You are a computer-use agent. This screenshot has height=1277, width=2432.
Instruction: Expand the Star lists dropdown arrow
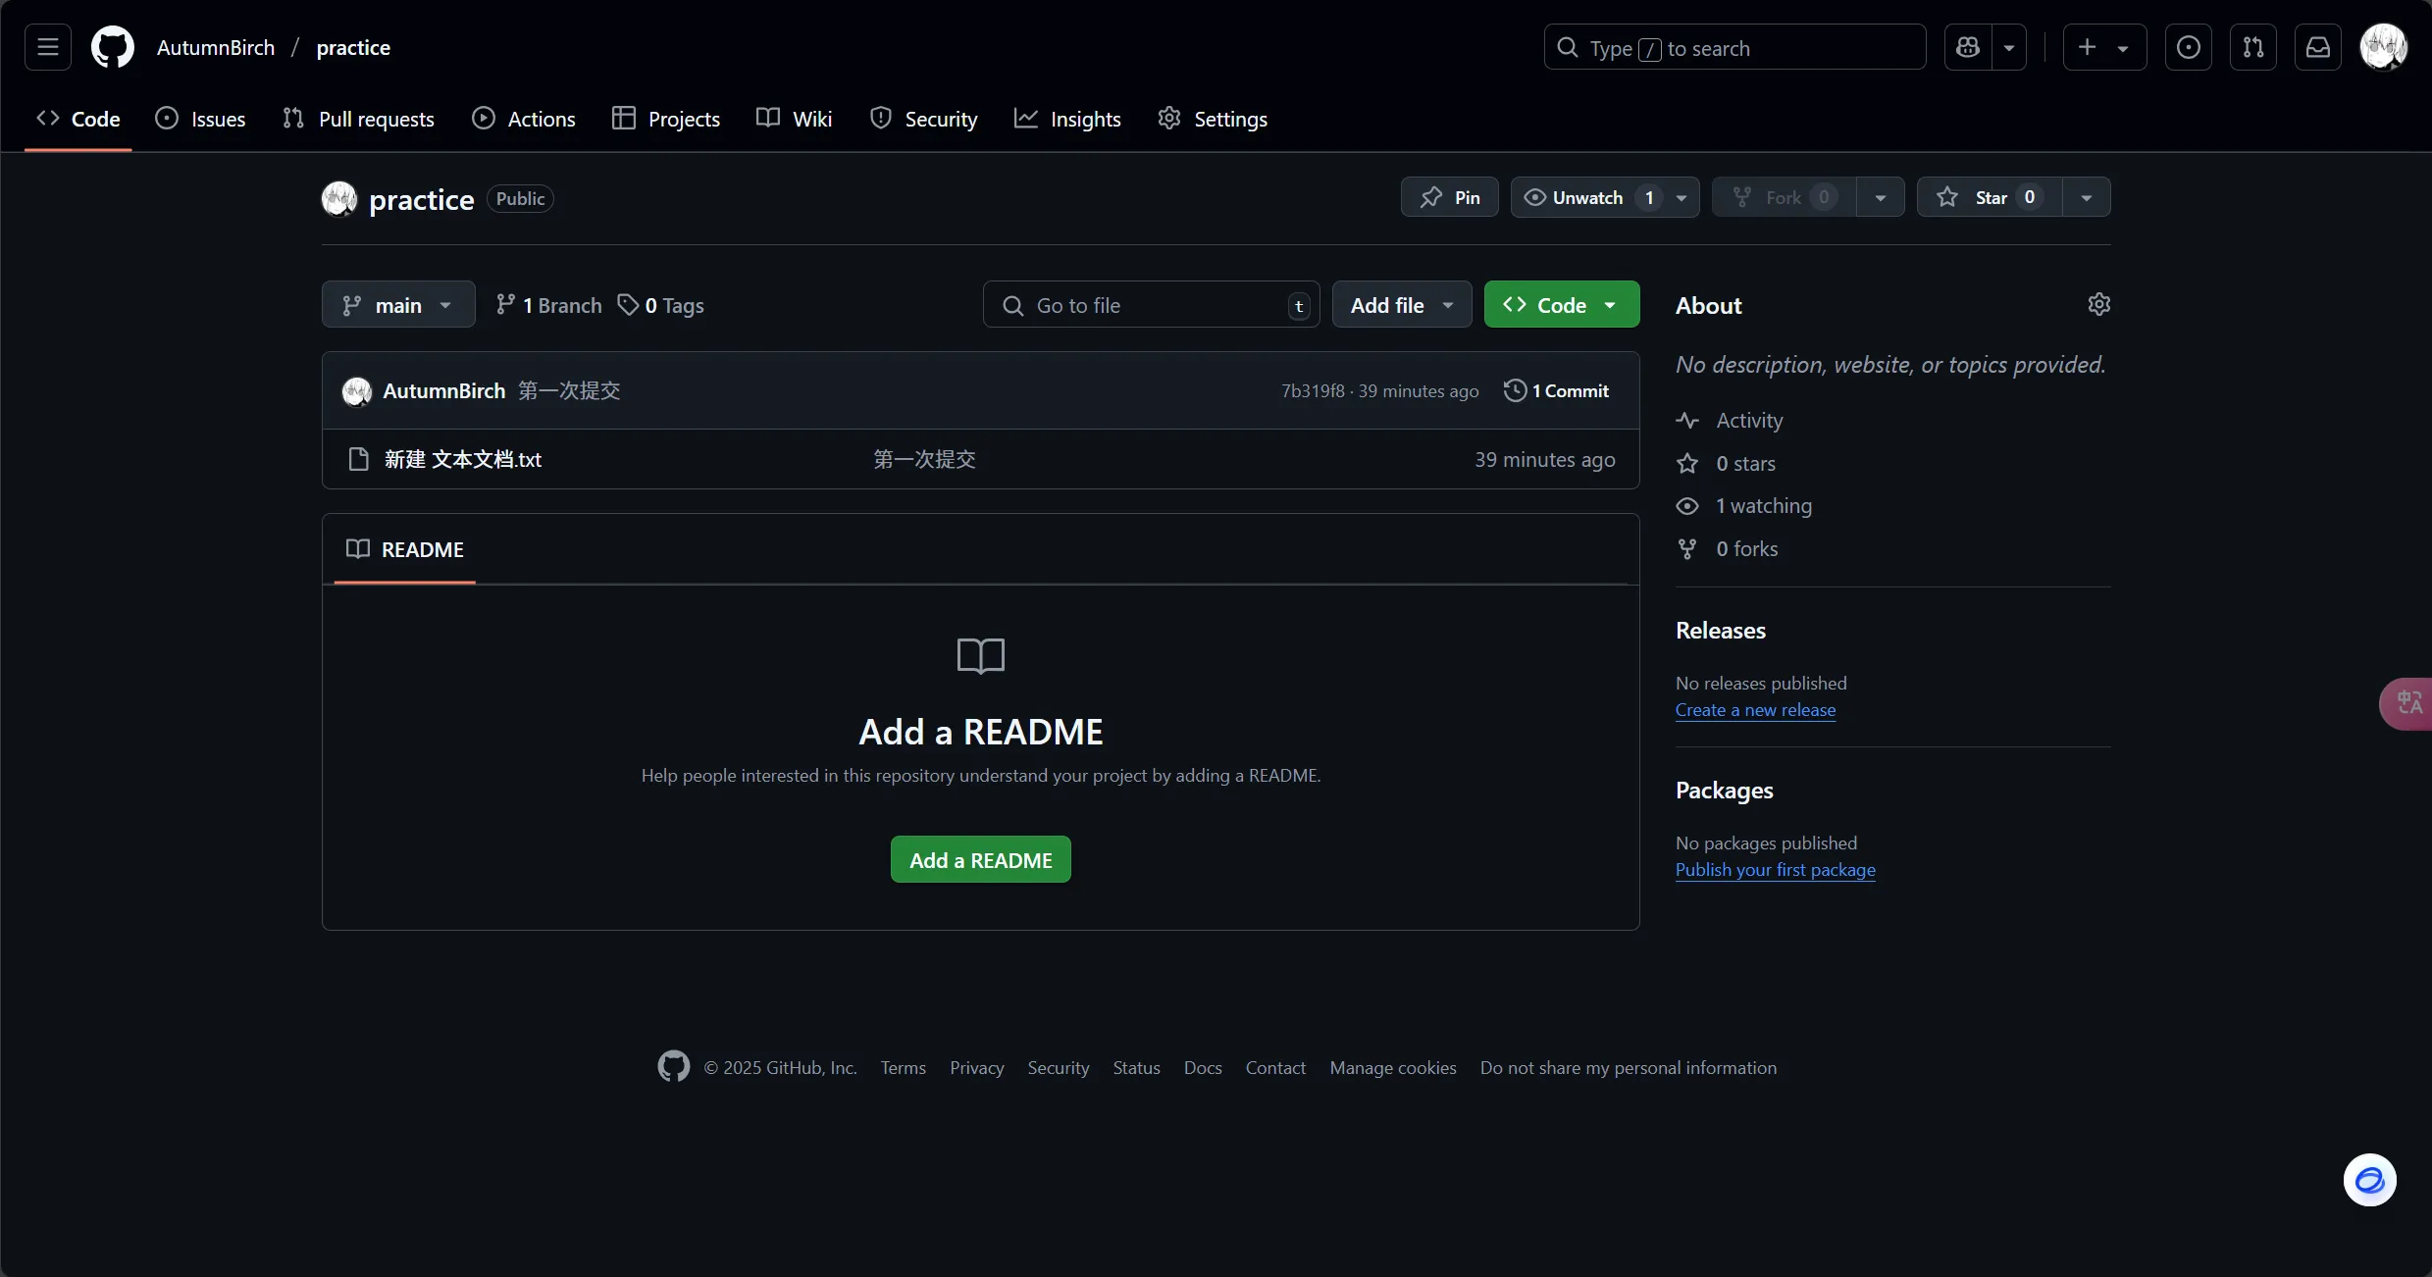click(x=2087, y=197)
